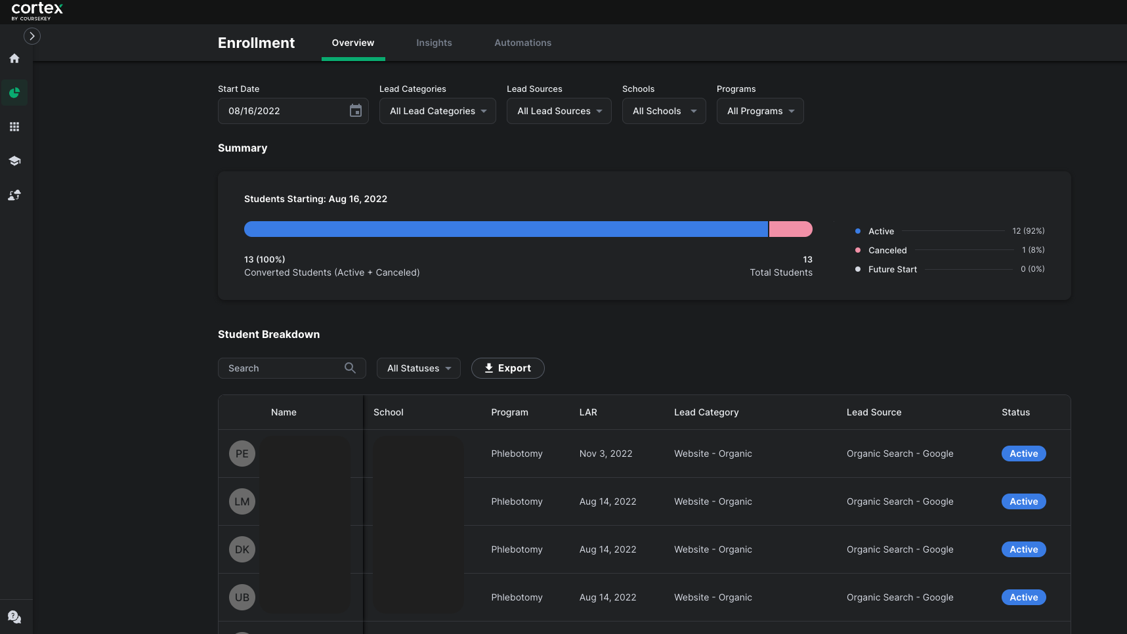
Task: Open the pie chart analytics icon
Action: pos(14,93)
